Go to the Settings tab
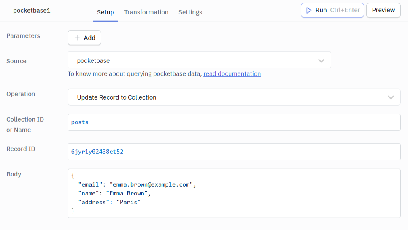408x230 pixels. (190, 12)
